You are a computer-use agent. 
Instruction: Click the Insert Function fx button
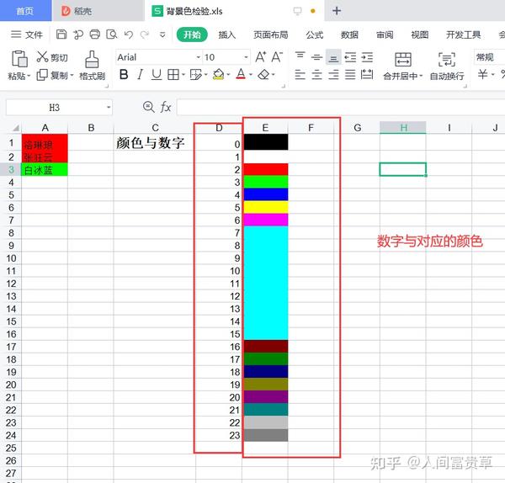point(166,107)
